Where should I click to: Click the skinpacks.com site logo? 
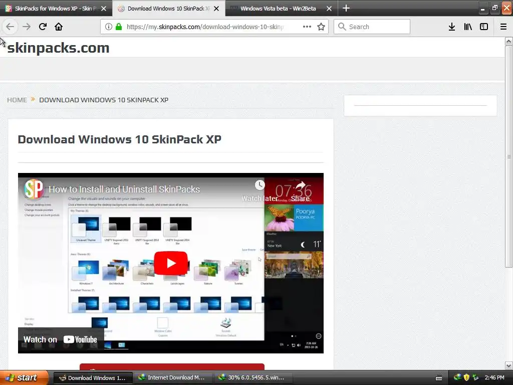pyautogui.click(x=58, y=48)
